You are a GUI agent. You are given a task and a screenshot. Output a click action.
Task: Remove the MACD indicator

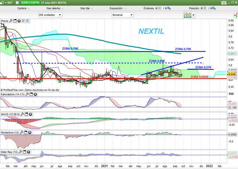(30, 114)
